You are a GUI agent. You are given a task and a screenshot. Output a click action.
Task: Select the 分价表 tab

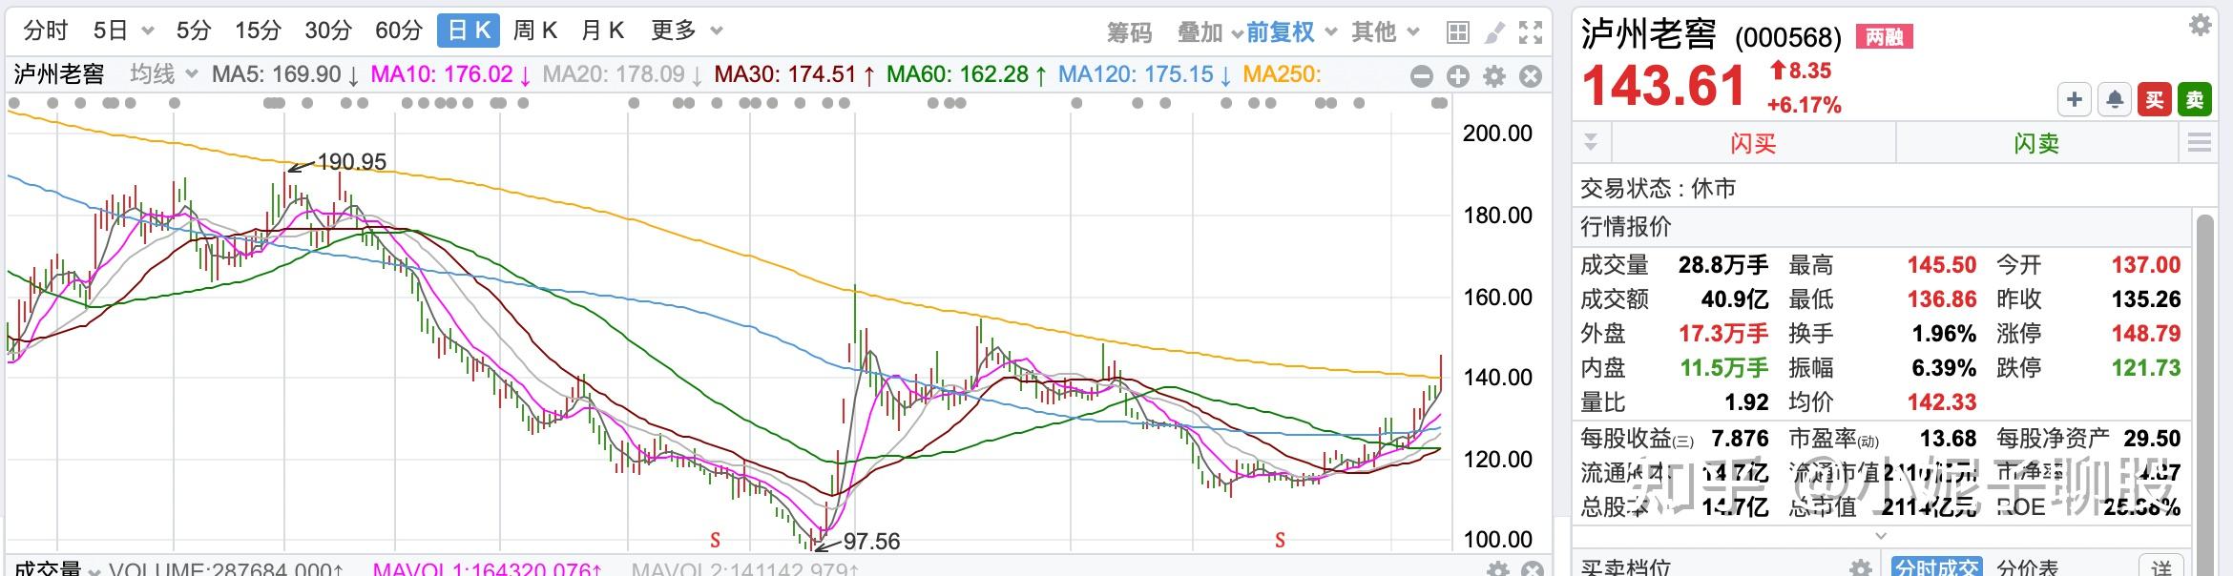tap(2027, 568)
